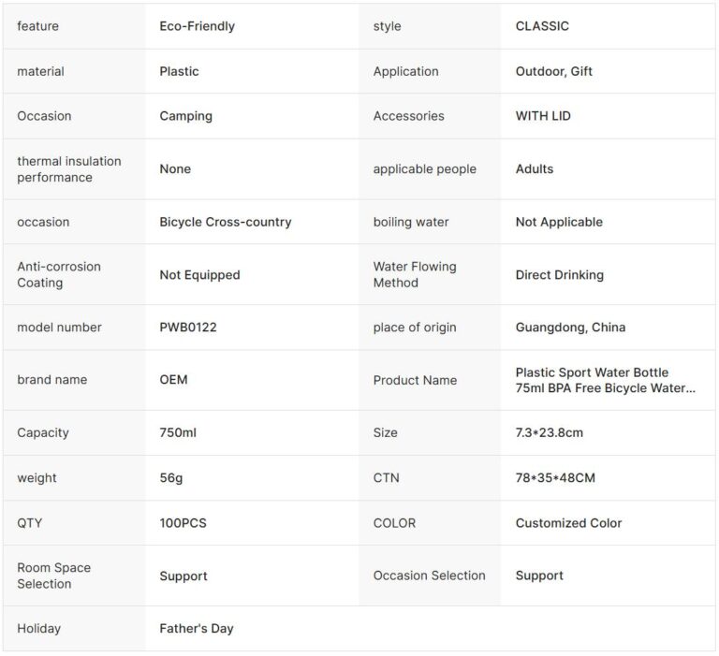
Task: Select the Customized Color value
Action: [568, 523]
